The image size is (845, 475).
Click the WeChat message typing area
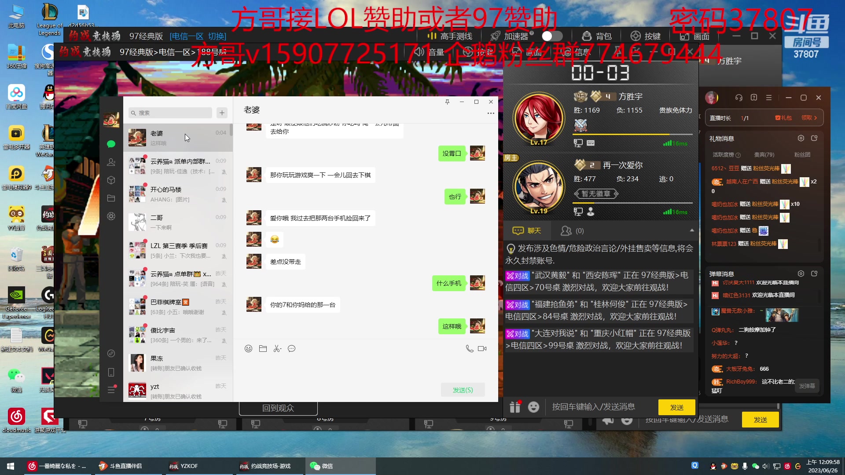pos(365,368)
